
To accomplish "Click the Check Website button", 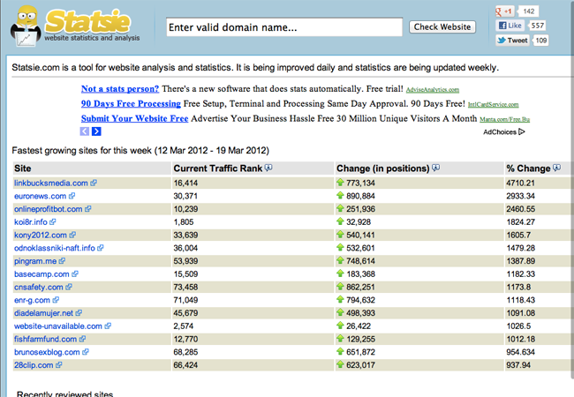I will point(442,27).
